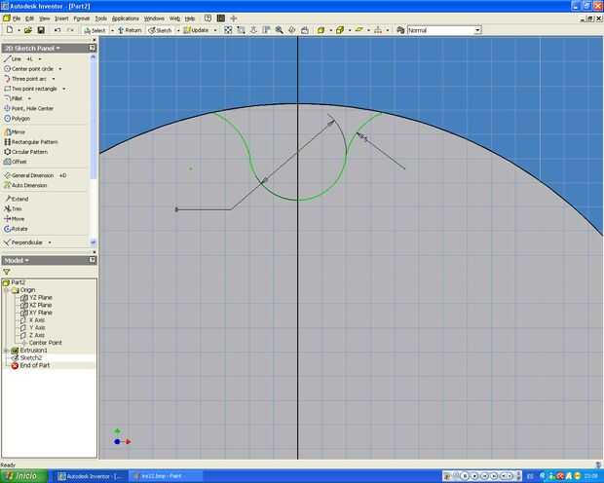The width and height of the screenshot is (604, 483).
Task: Create a new file from toolbar
Action: (10, 30)
